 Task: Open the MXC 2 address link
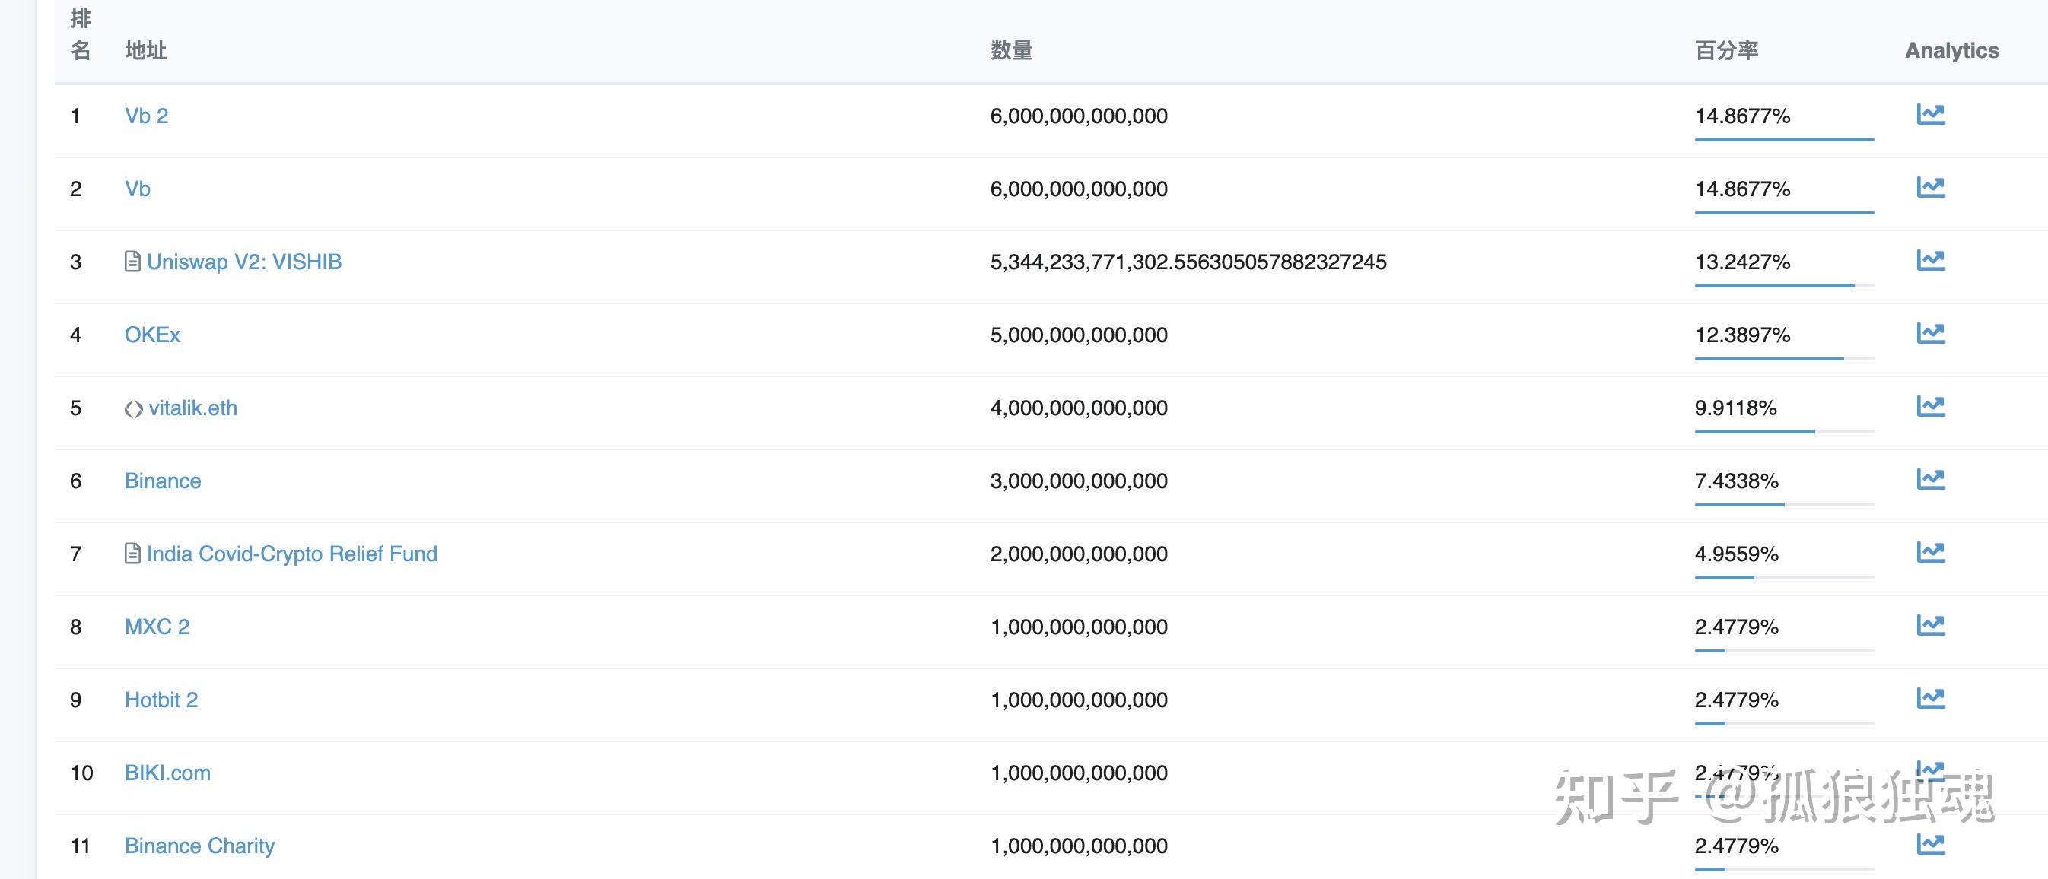[157, 627]
